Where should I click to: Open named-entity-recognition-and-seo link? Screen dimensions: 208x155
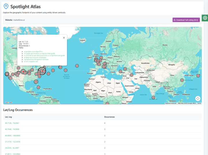point(36,59)
